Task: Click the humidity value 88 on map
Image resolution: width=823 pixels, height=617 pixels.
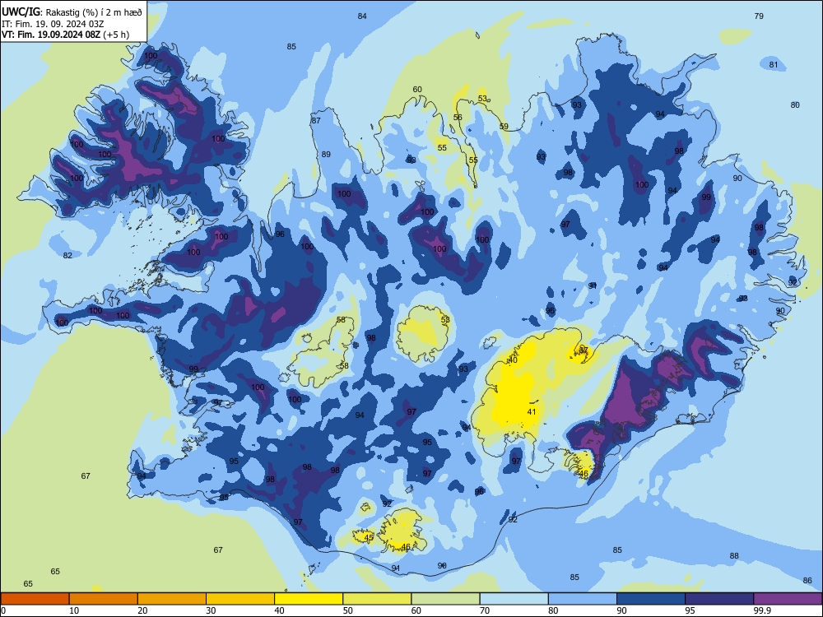Action: tap(734, 555)
